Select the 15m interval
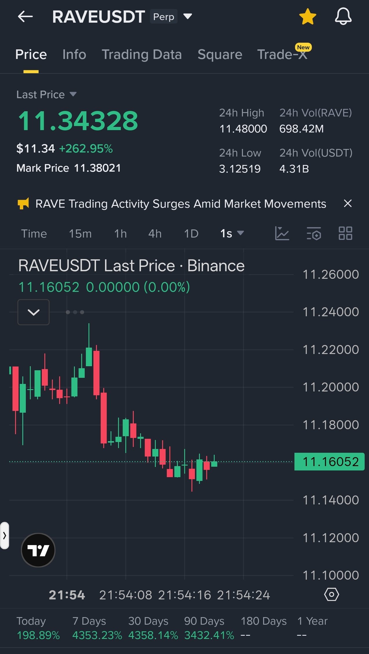The height and width of the screenshot is (654, 369). 80,234
